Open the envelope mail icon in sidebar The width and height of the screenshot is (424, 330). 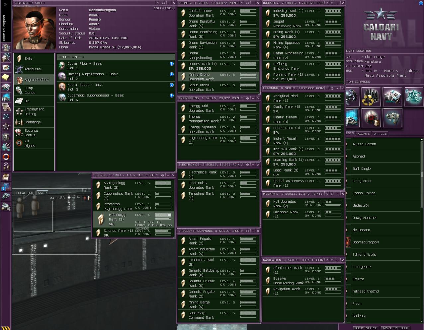click(x=6, y=67)
